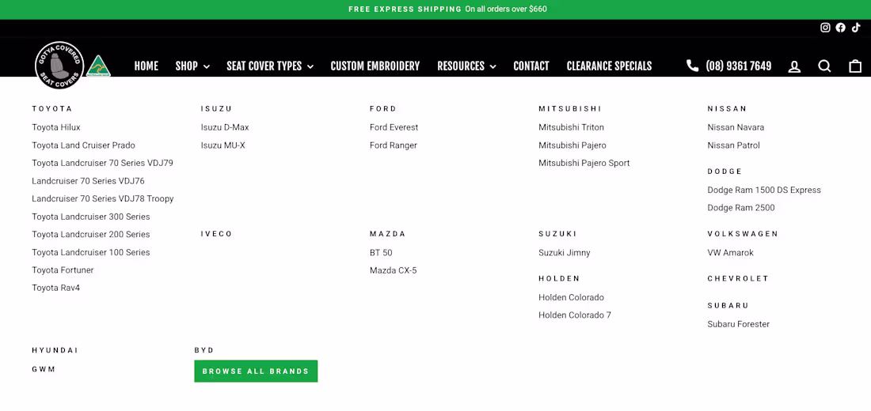Open the Ford brand heading
871x411 pixels.
coord(383,109)
